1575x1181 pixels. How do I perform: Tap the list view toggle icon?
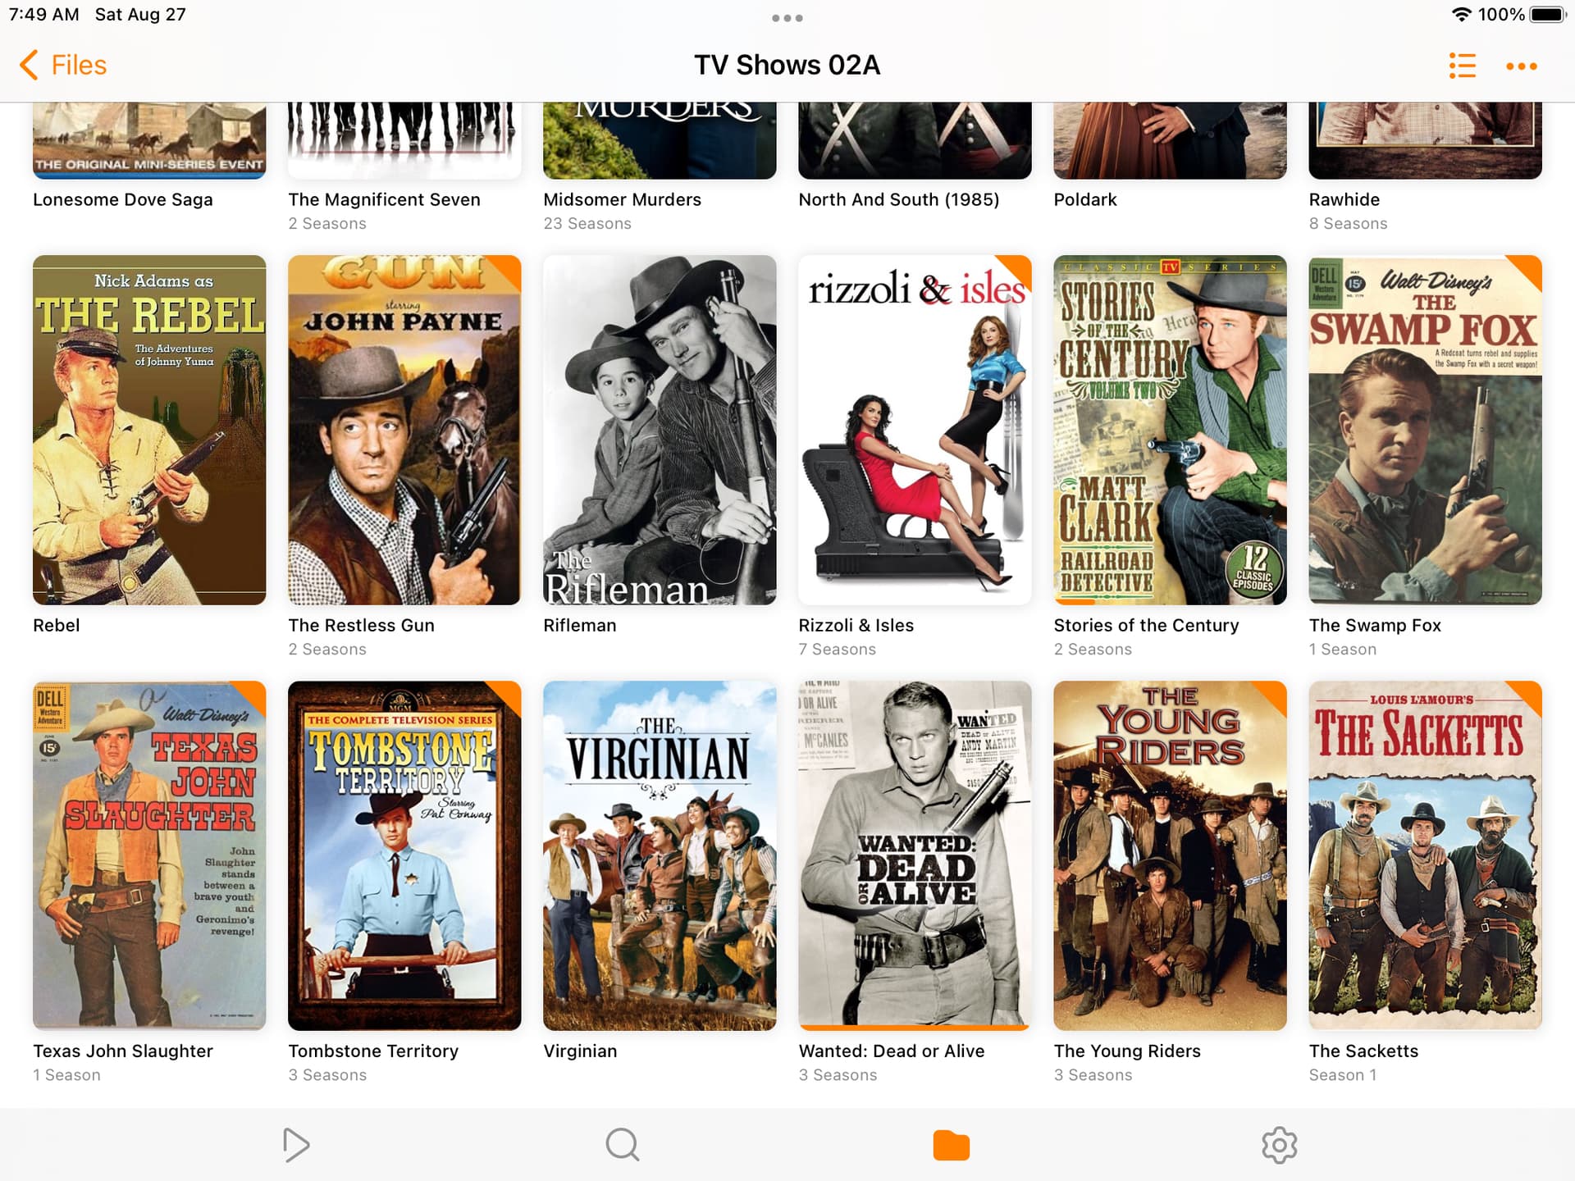(1462, 66)
